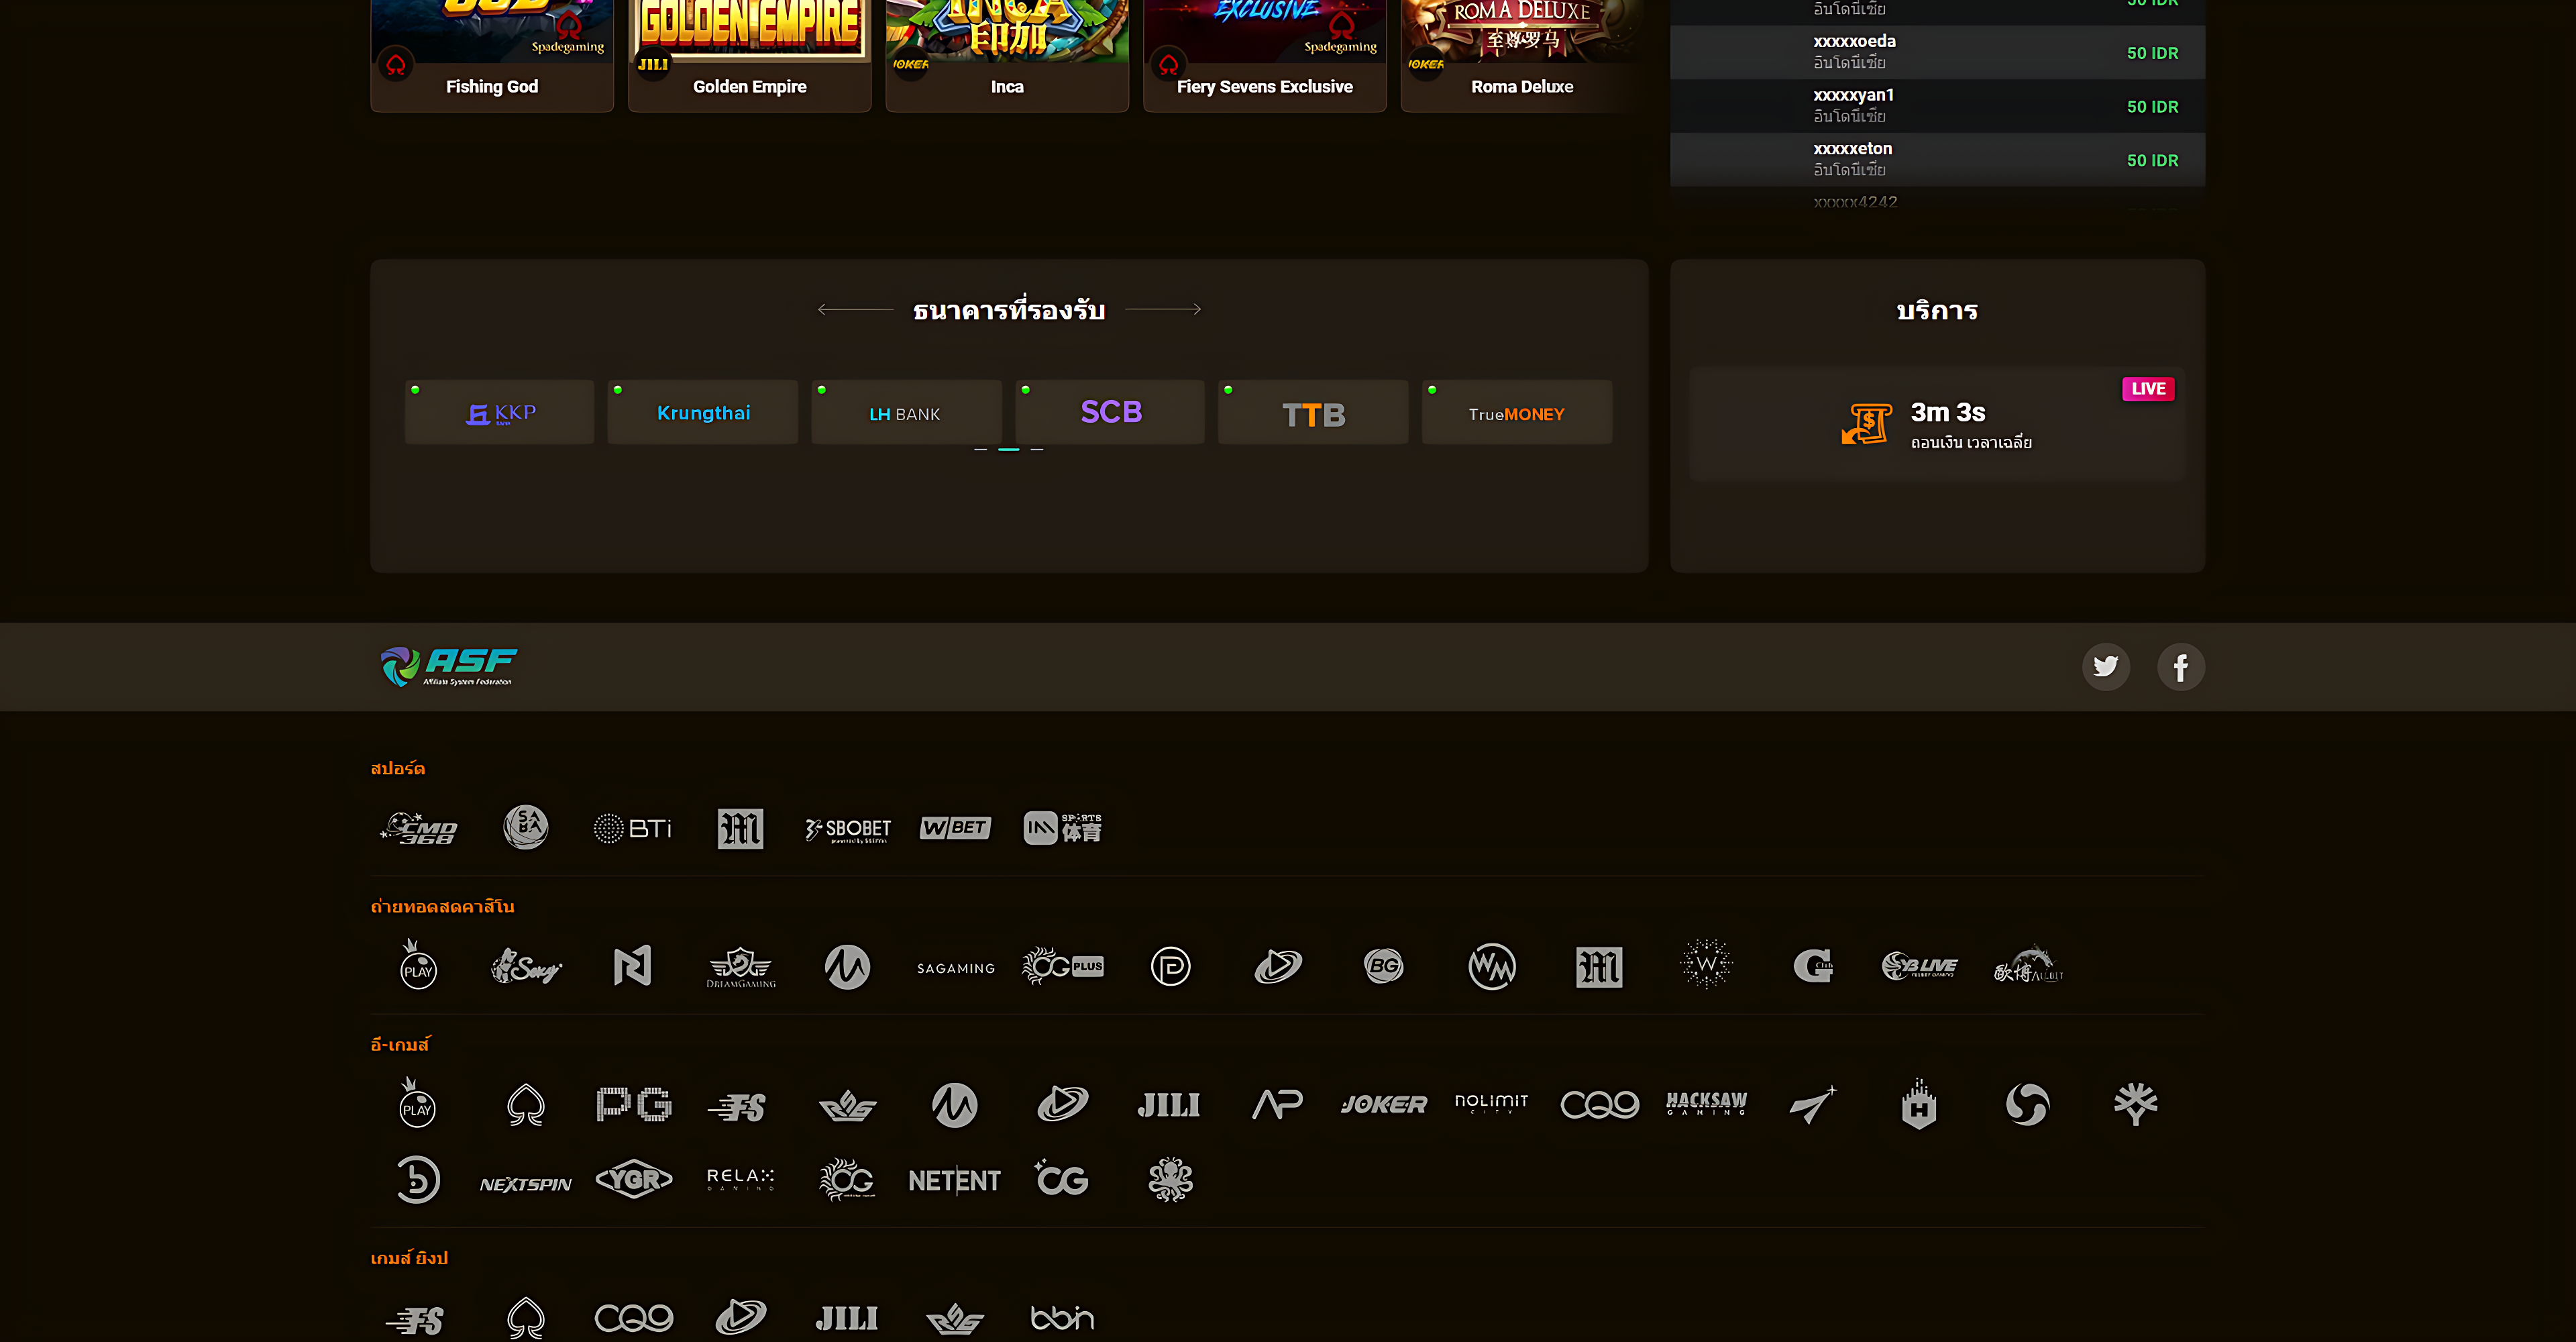
Task: Open the WBET sports provider
Action: pos(955,828)
